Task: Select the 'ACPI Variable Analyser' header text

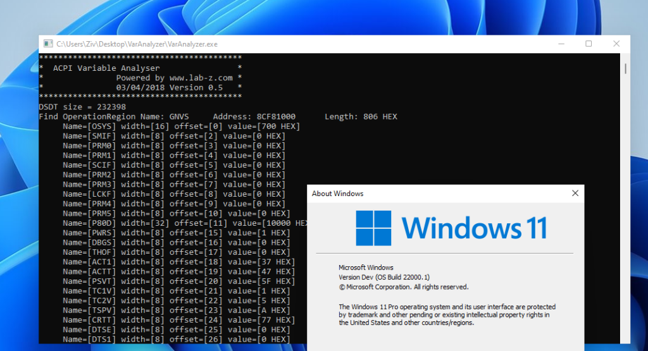Action: pos(106,68)
